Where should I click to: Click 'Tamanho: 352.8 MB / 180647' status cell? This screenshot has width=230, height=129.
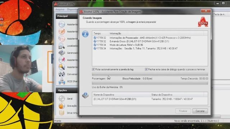(x=172, y=99)
